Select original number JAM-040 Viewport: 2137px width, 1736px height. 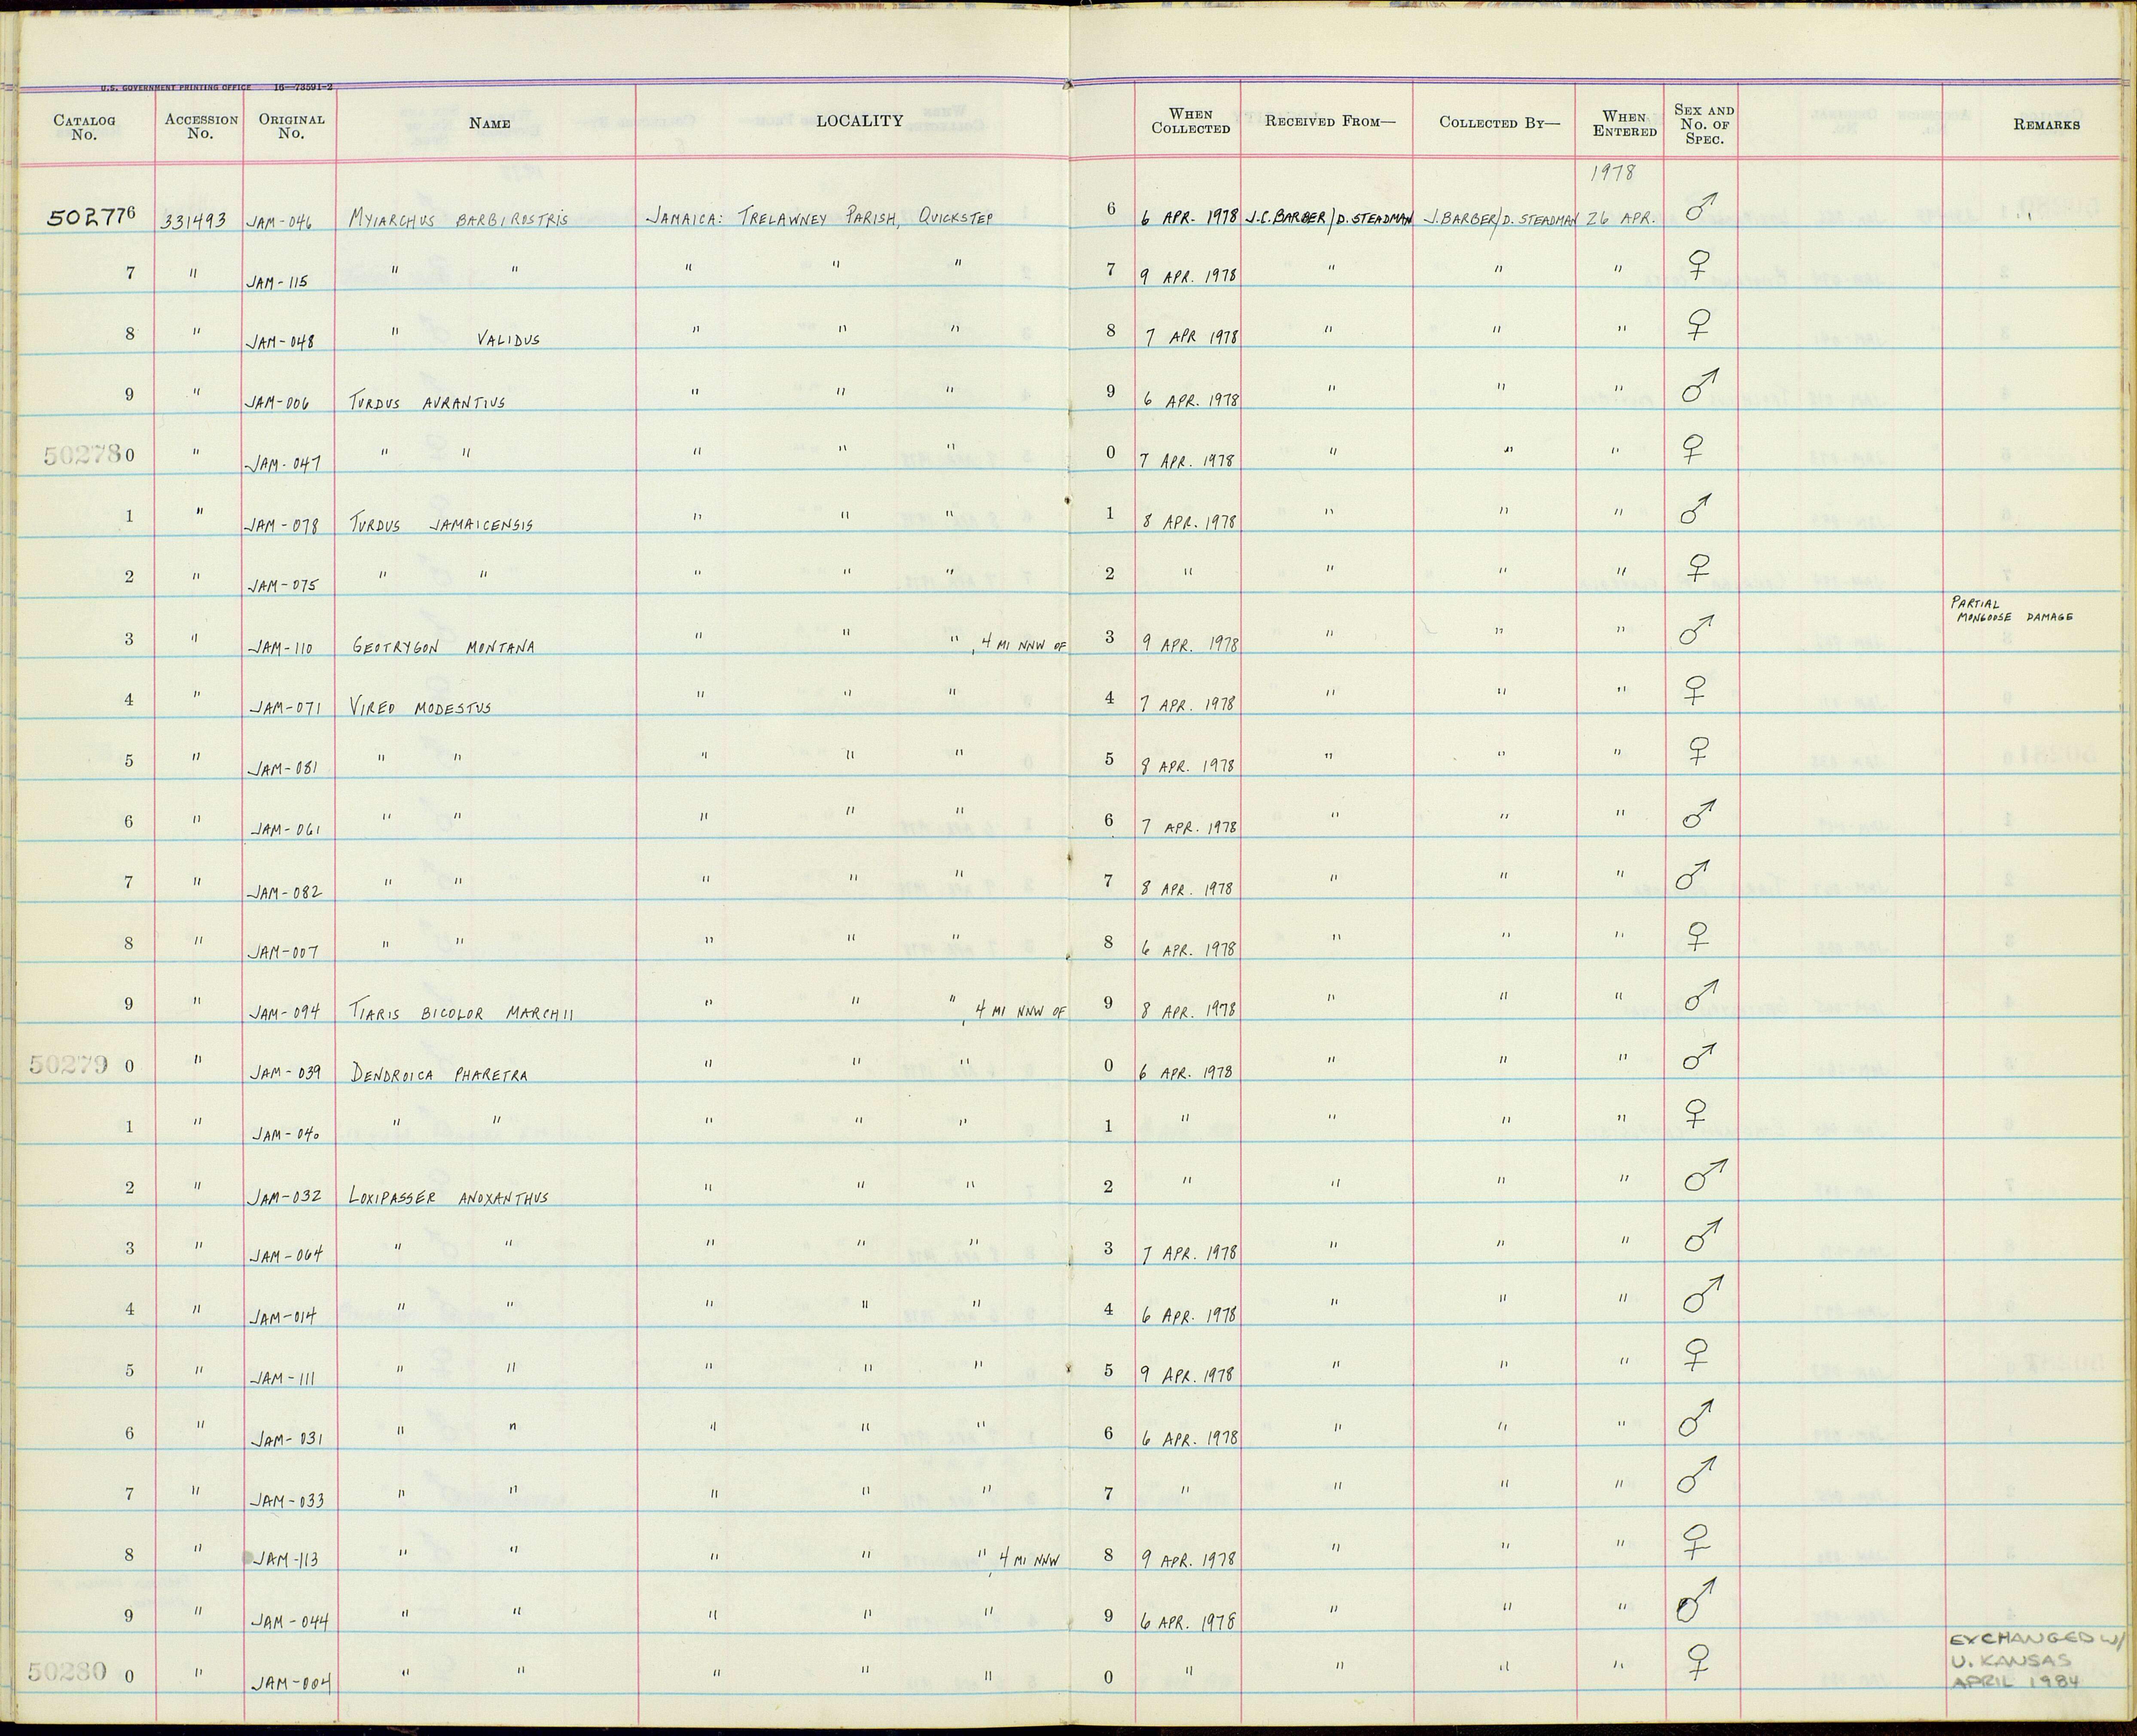[286, 1134]
